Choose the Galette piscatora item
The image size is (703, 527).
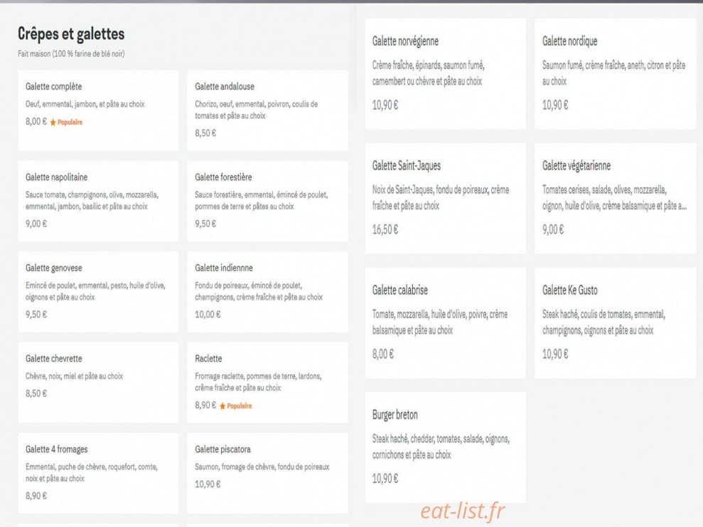click(x=268, y=473)
